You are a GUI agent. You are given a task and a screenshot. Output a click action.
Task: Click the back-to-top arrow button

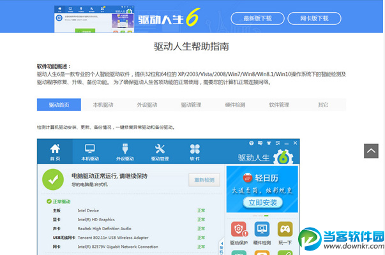tap(371, 151)
